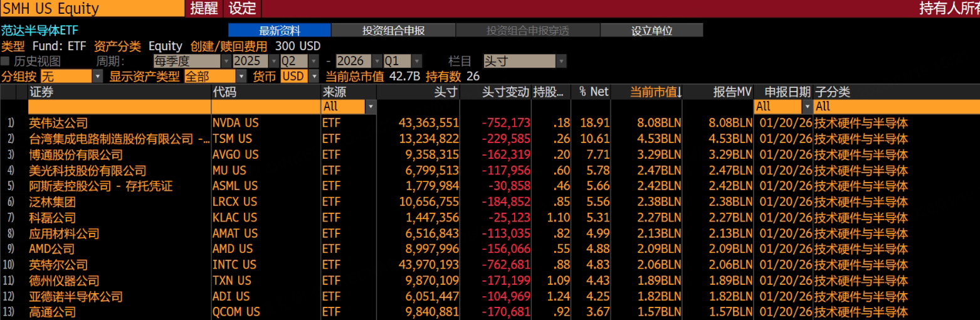This screenshot has height=320, width=980.
Task: Select the 阿斯麦控股公司 - 存托凭证 holding
Action: 100,186
